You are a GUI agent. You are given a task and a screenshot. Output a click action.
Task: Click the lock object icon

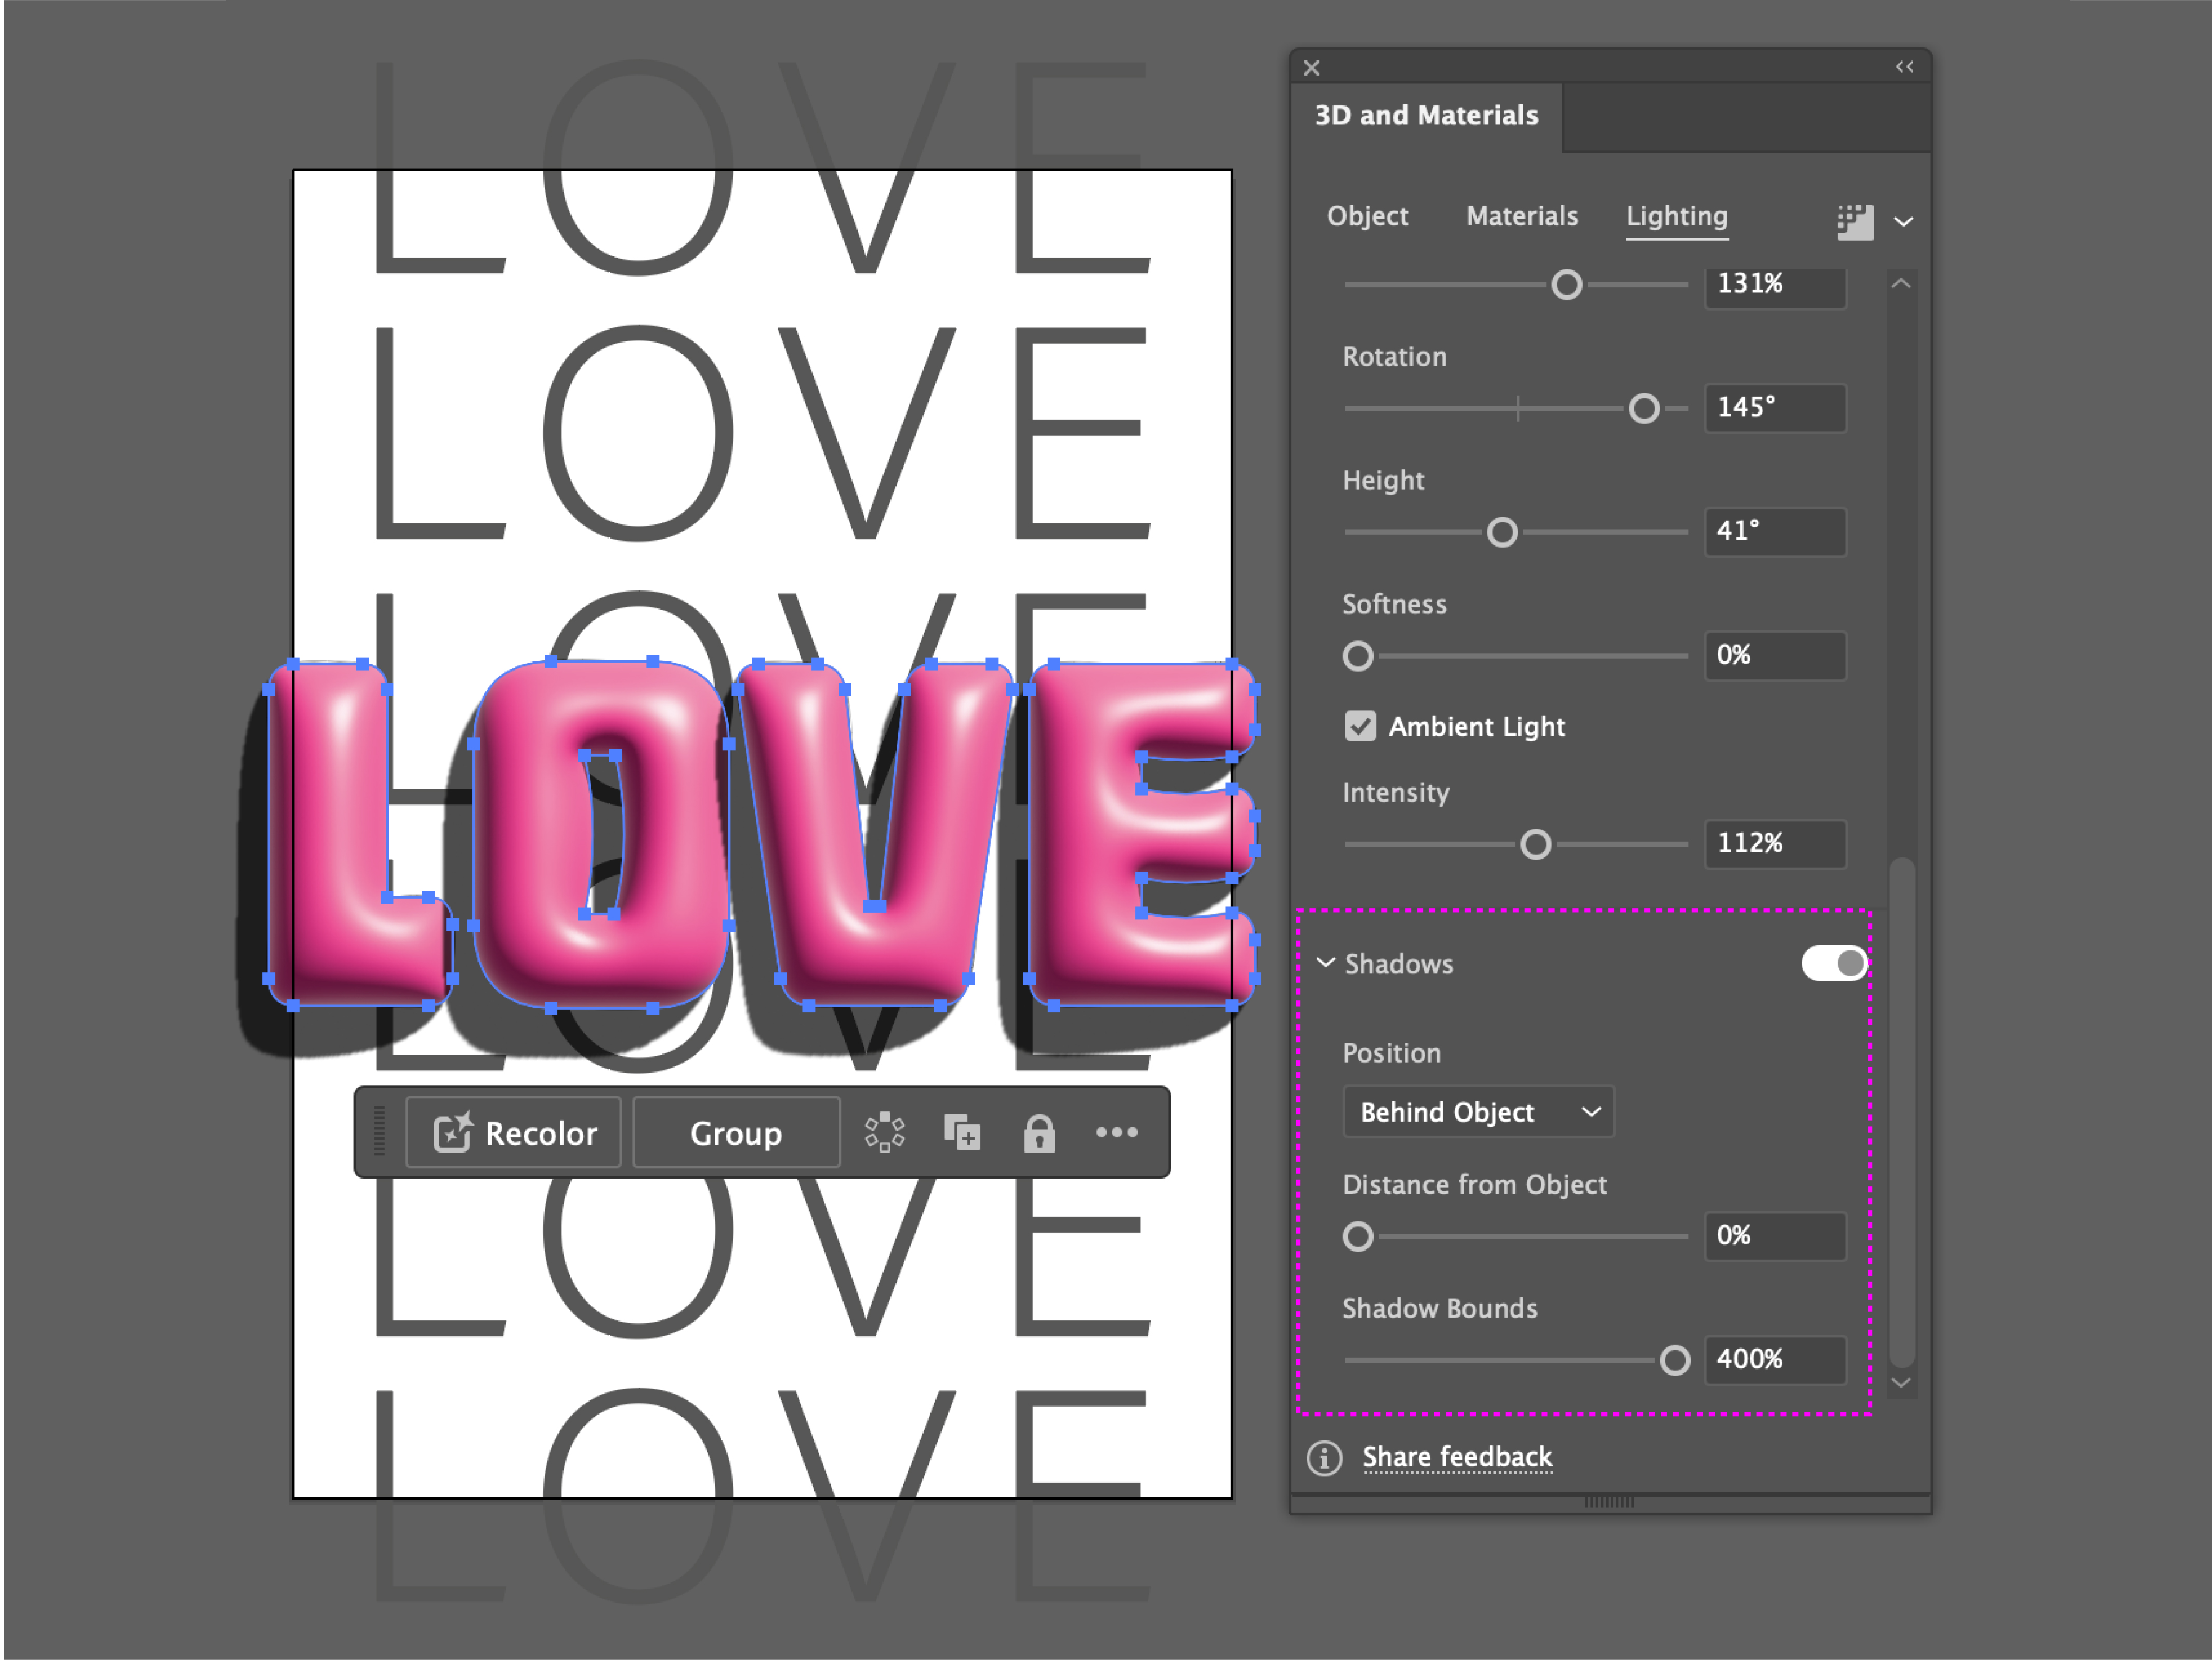point(1039,1133)
